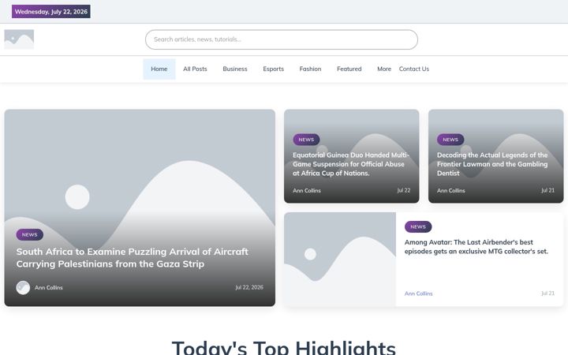Click NEWS tag on Avatar article

[418, 226]
